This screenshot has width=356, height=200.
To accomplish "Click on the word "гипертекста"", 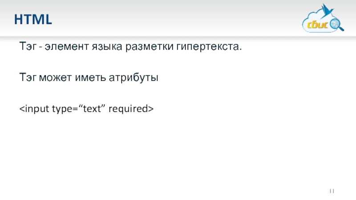I will [207, 47].
